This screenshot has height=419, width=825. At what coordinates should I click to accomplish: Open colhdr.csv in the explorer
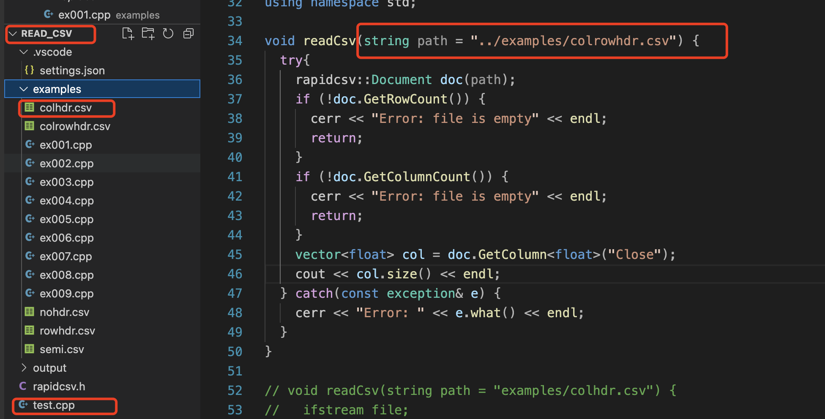(66, 108)
